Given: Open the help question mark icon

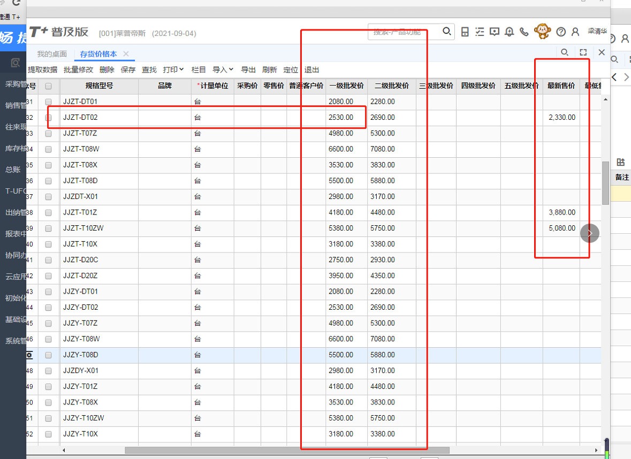Looking at the screenshot, I should pyautogui.click(x=561, y=32).
